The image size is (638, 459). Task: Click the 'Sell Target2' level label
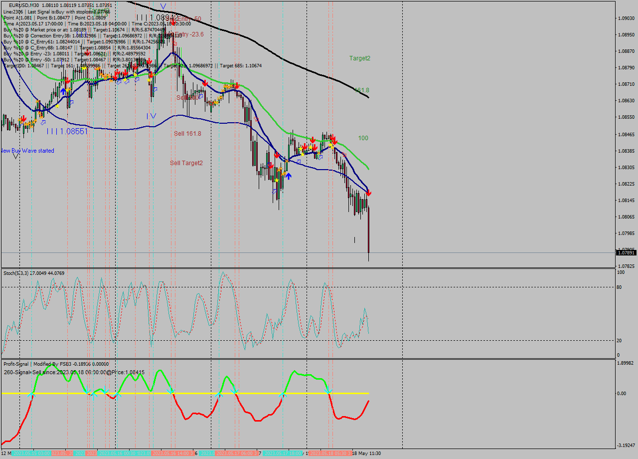(x=186, y=163)
